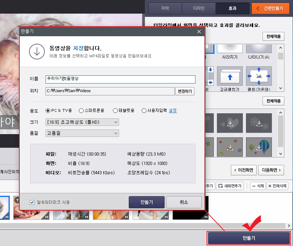Click the 재생시간 (00:00:35) text

[x=87, y=154]
